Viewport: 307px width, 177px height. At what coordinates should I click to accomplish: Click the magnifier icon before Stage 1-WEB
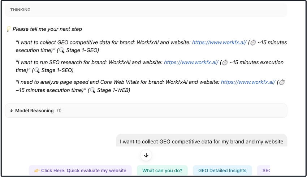[x=92, y=90]
